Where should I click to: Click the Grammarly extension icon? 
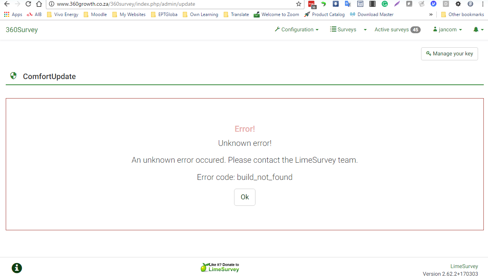[385, 4]
